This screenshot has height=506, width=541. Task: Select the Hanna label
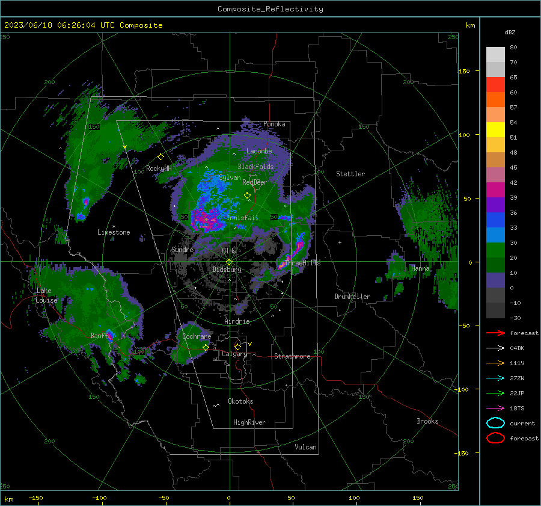pyautogui.click(x=420, y=268)
